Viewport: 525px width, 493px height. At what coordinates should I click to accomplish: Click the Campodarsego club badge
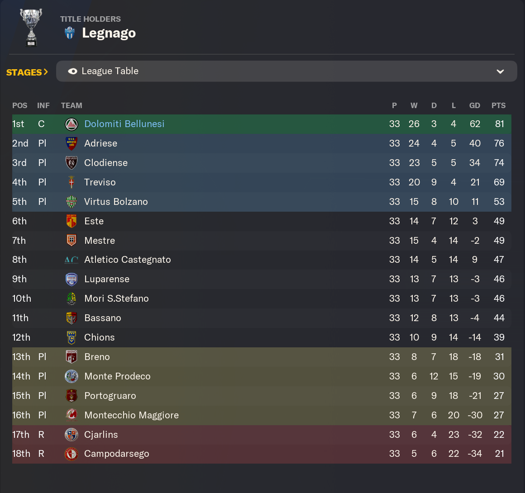pyautogui.click(x=72, y=454)
